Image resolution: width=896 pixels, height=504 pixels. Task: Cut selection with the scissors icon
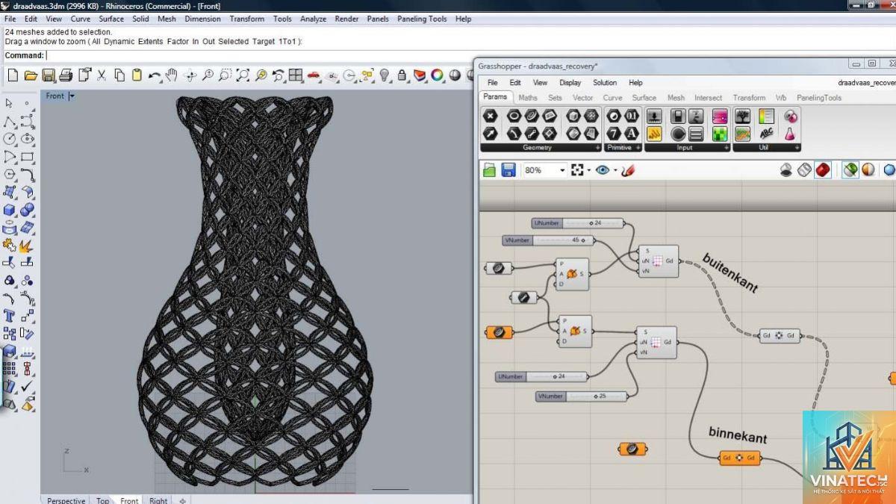click(x=102, y=75)
